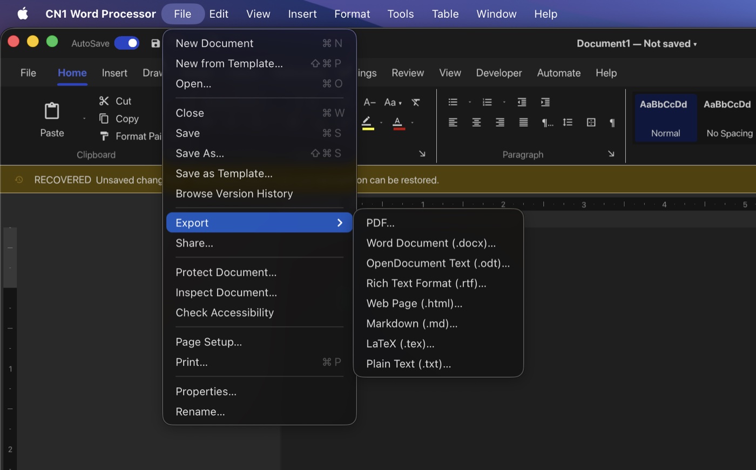Click the paragraph direction icon with ellipsis
The image size is (756, 470).
pos(547,122)
